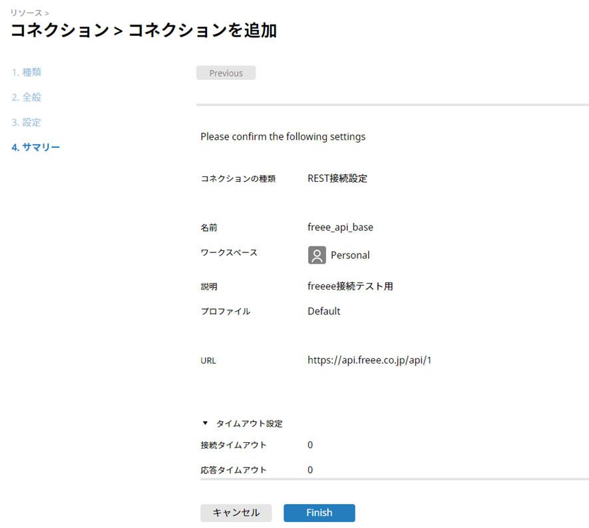Click the 応答タイムアウト value 0
The height and width of the screenshot is (528, 589).
(310, 469)
